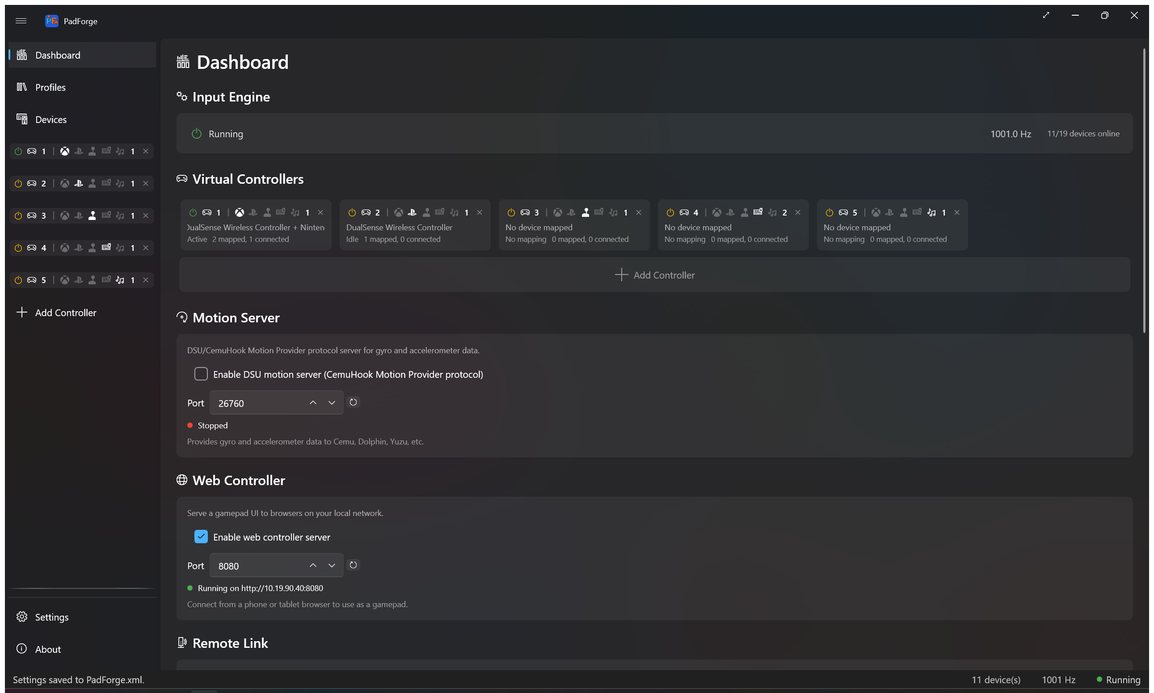Click the gamepad icon on sidebar controller 1

point(32,151)
